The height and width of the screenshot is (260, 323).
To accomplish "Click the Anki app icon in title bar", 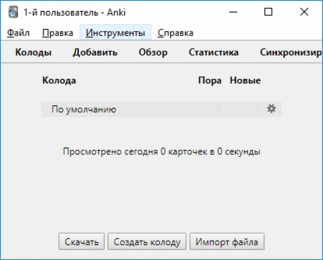I will point(13,12).
